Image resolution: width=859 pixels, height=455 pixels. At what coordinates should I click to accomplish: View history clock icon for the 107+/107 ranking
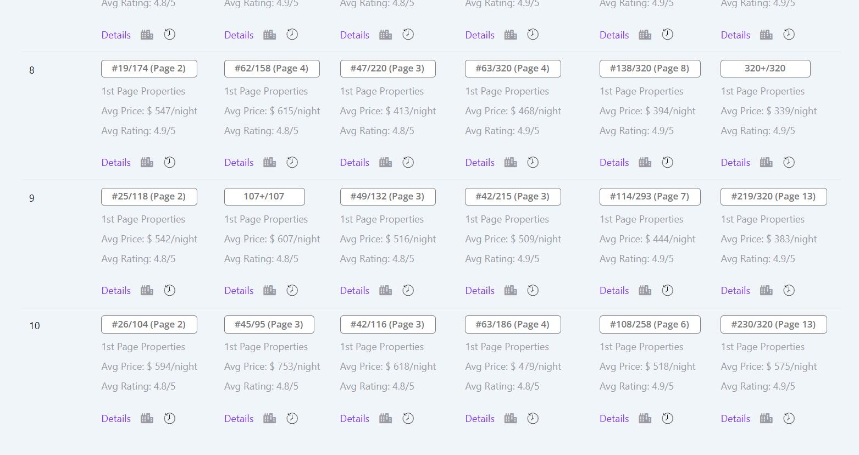(x=292, y=290)
